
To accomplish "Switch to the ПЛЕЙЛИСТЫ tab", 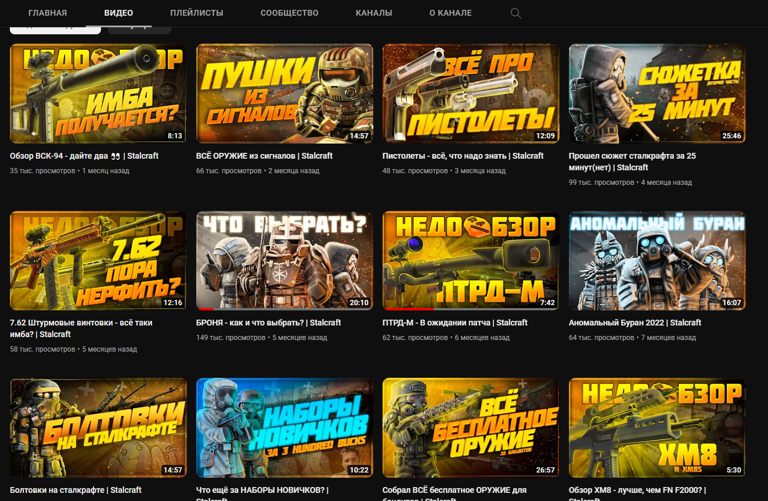I will [x=197, y=13].
